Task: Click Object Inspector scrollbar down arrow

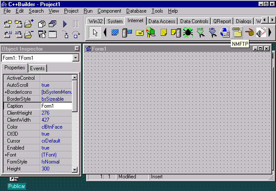Action: 74,170
